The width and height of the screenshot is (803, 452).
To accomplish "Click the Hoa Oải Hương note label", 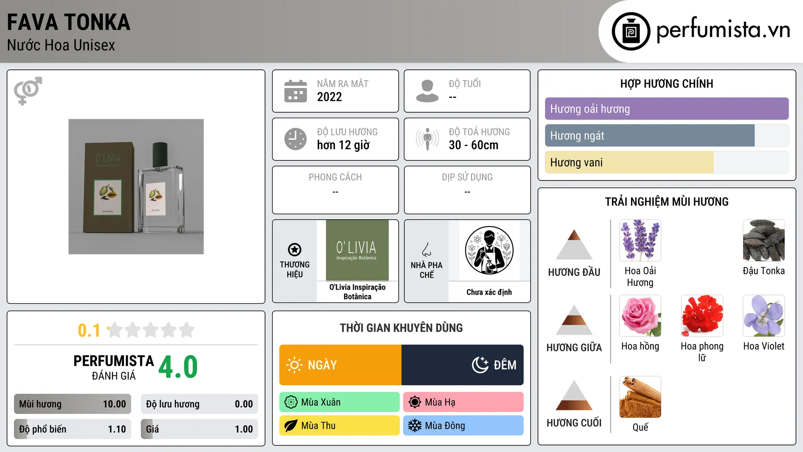I will click(x=640, y=277).
